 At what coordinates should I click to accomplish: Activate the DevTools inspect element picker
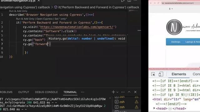click(x=153, y=74)
